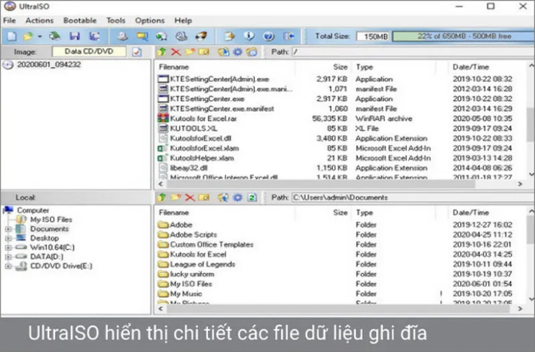This screenshot has height=352, width=535.
Task: Click New Folder icon in Image toolbar
Action: point(190,52)
